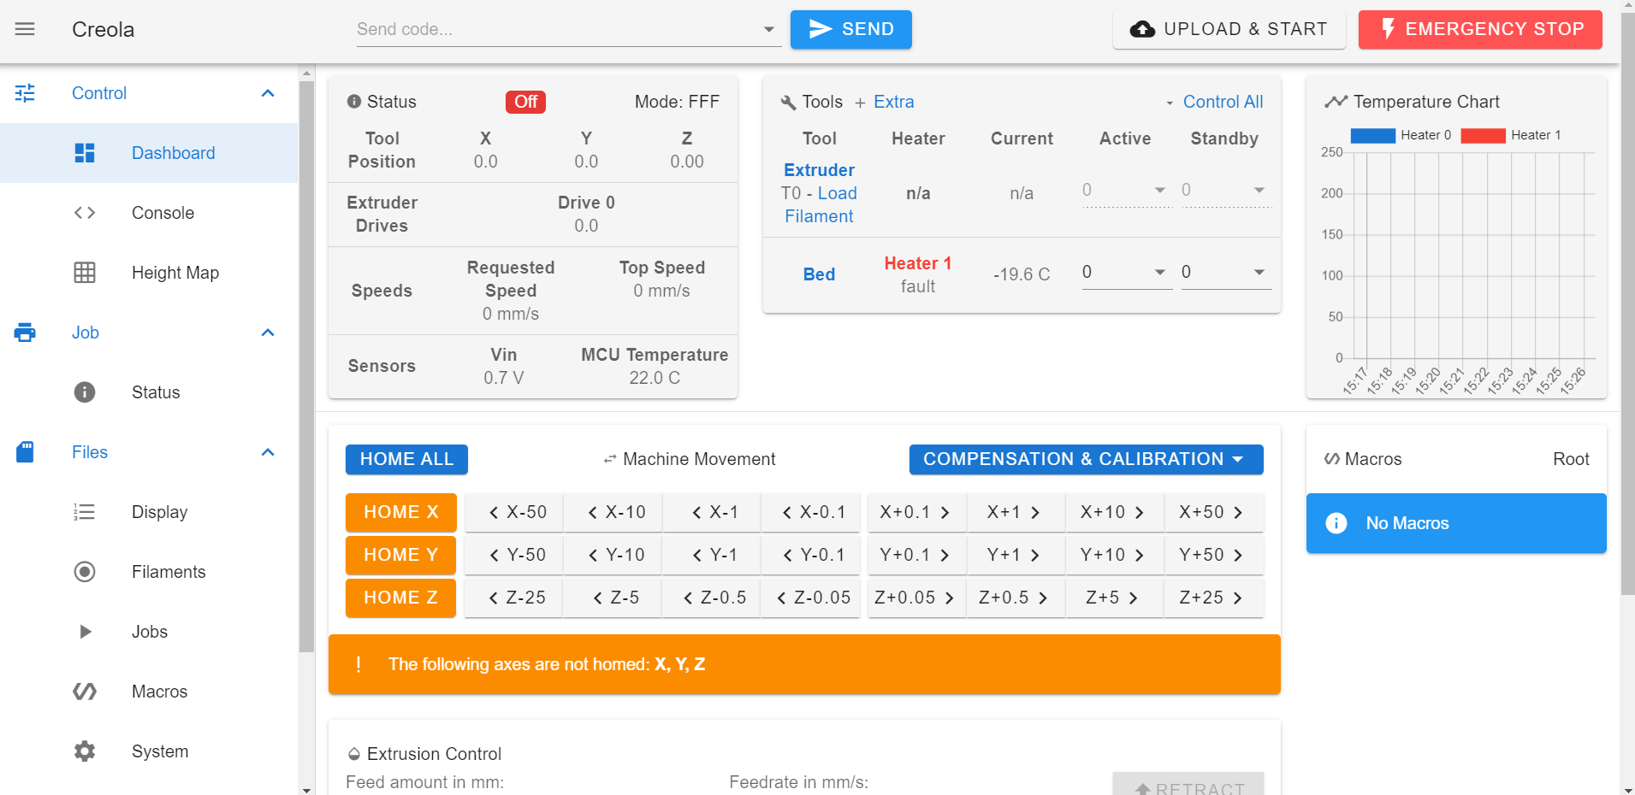Click the Extrusion Control droplet icon
This screenshot has height=795, width=1635.
(354, 754)
